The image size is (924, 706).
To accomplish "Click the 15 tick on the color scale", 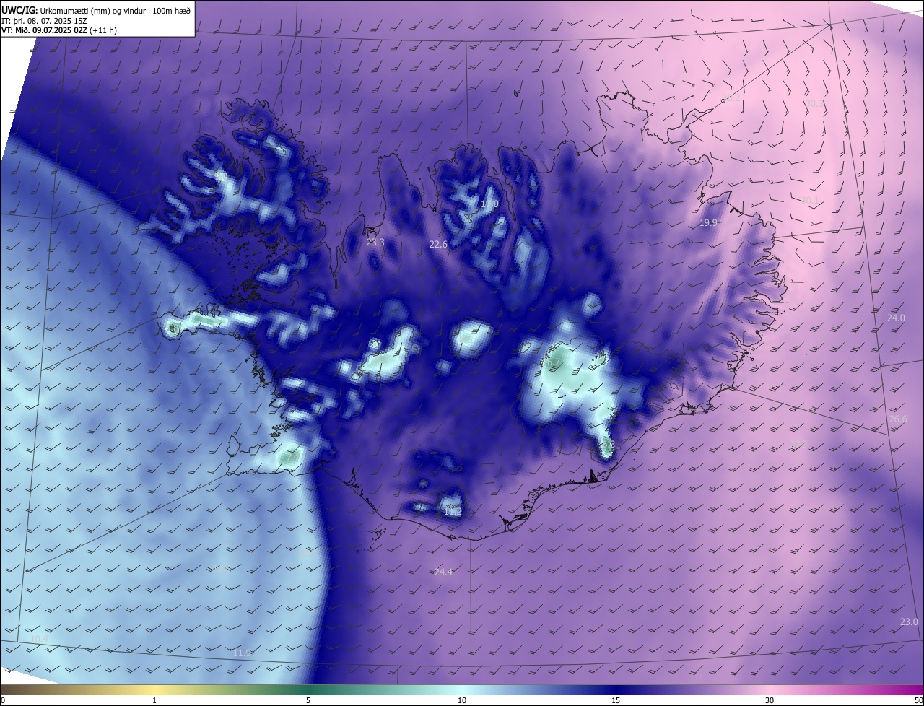I will pyautogui.click(x=616, y=701).
